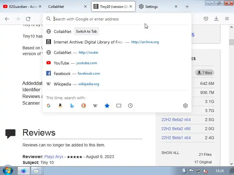
Task: Open the 22H2 Beta2 x86 link
Action: [176, 129]
